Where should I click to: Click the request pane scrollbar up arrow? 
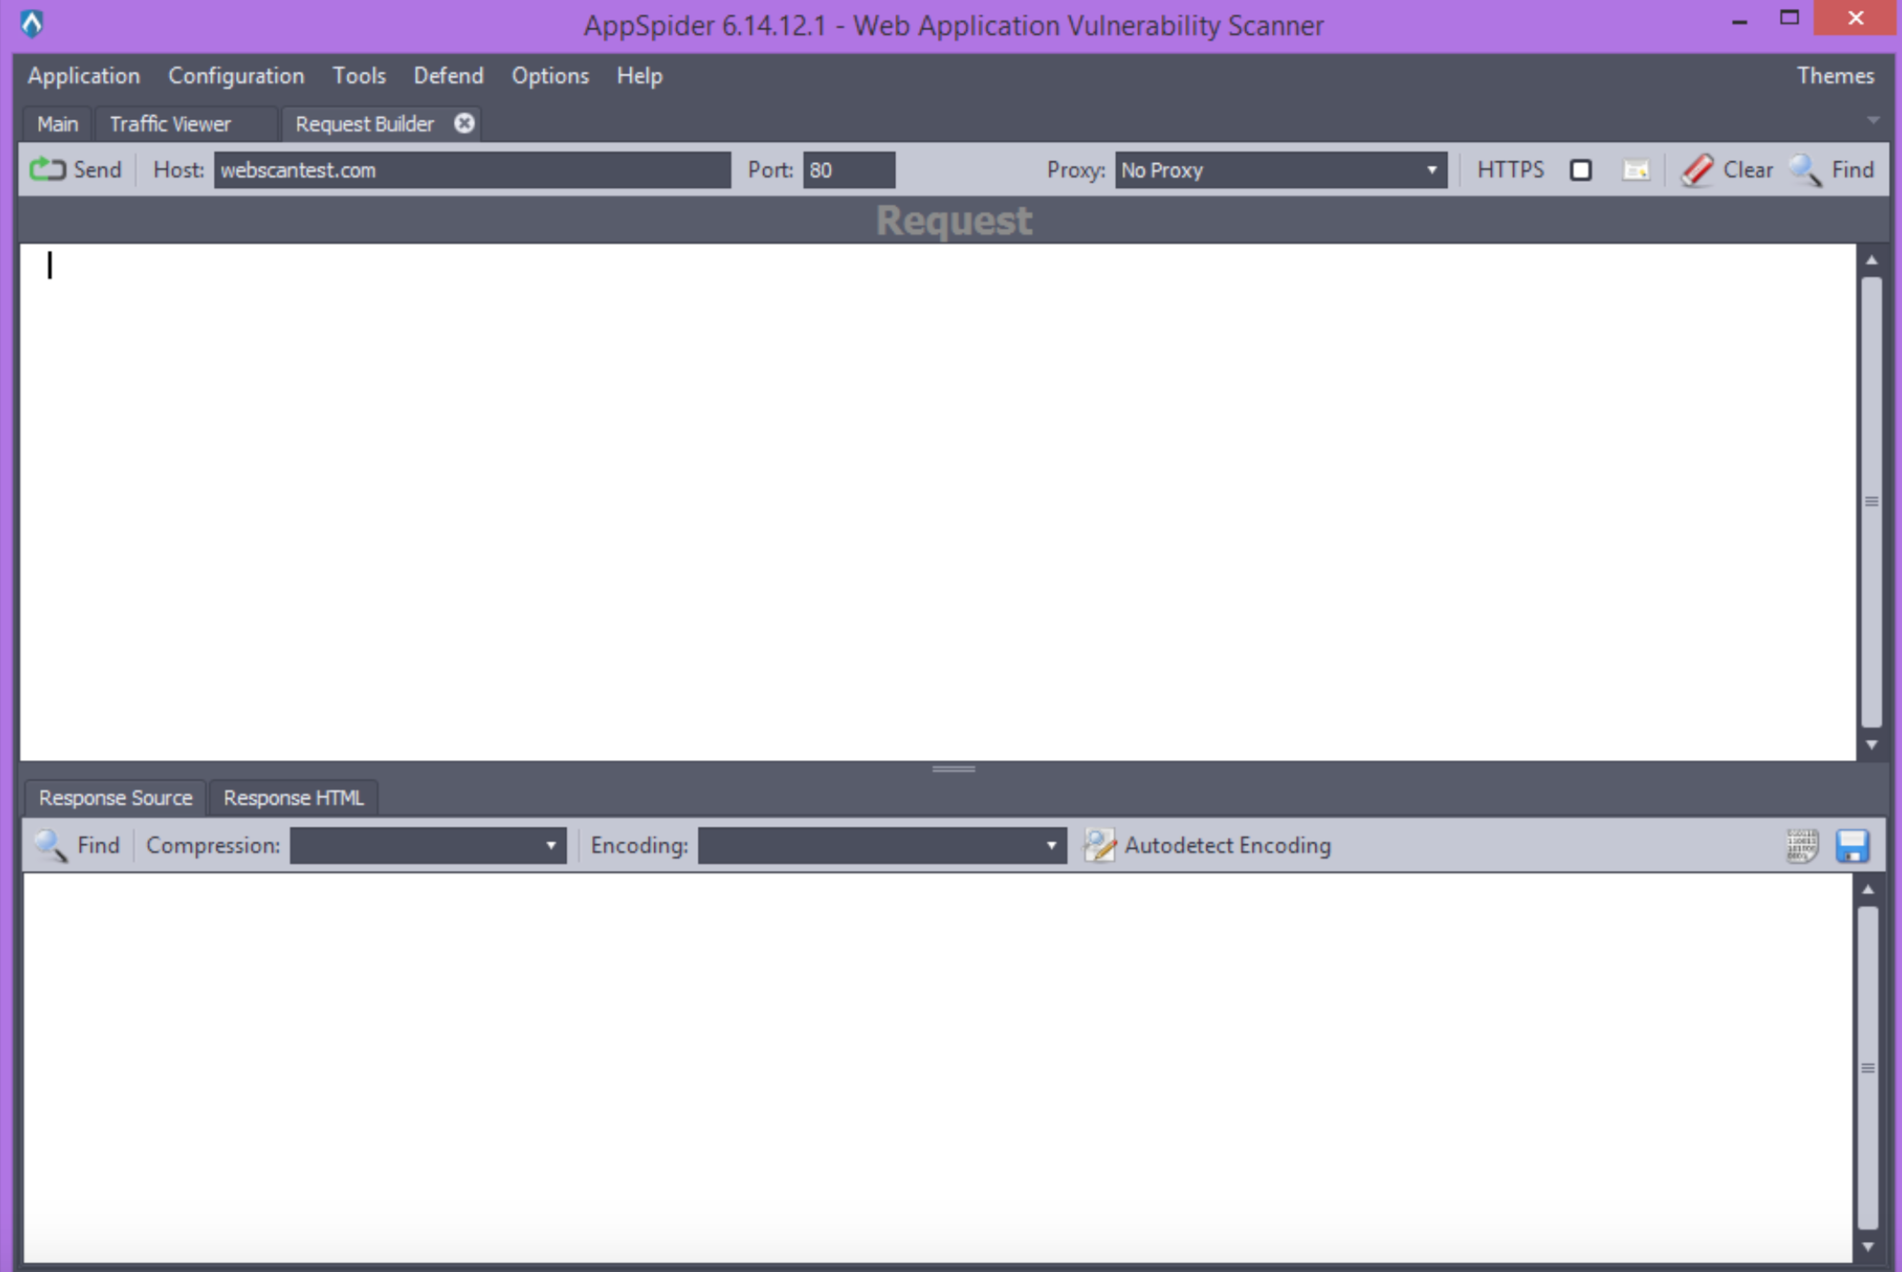coord(1872,260)
